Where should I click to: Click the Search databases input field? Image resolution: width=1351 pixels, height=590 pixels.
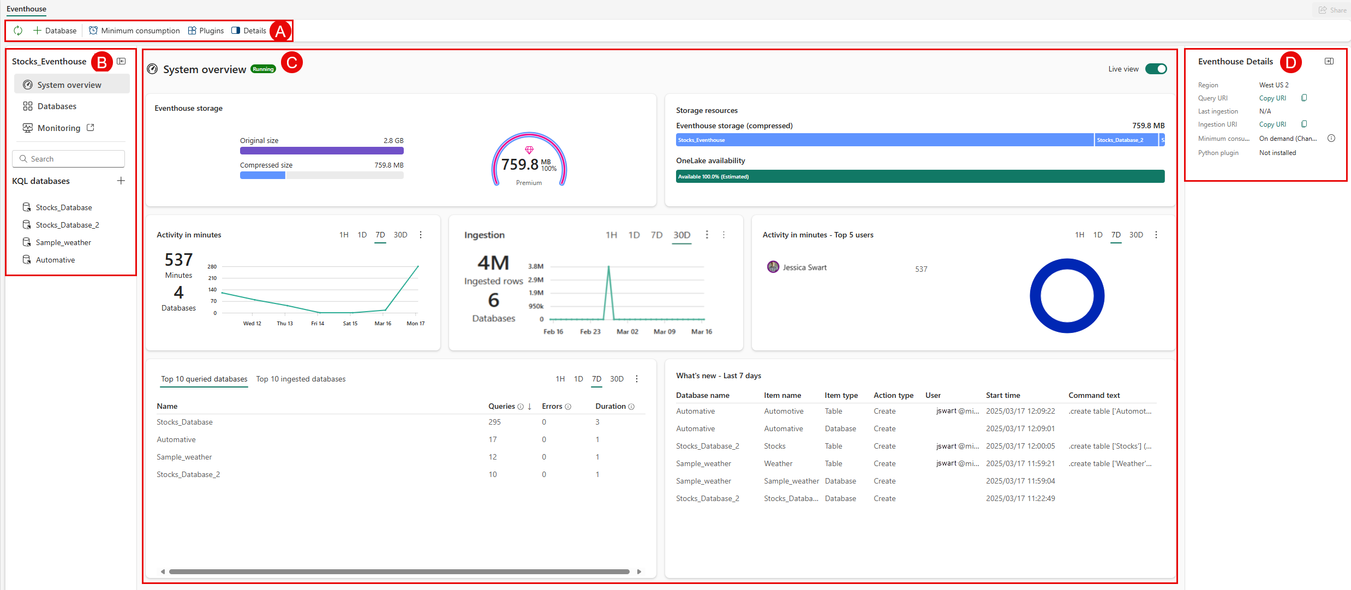[x=74, y=159]
